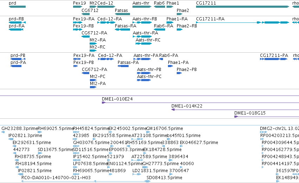Click EST IP02821.3prime
299x183 pixels.
tap(25, 136)
